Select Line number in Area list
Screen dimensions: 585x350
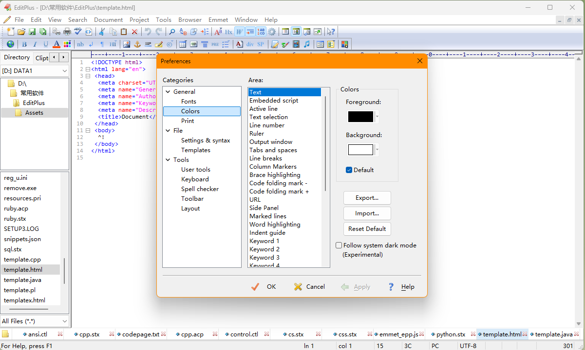[267, 125]
